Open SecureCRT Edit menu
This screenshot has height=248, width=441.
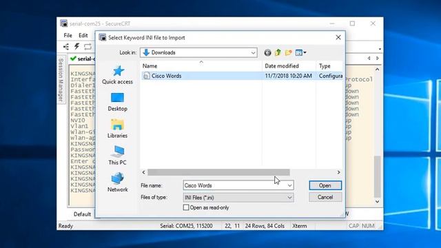tap(83, 35)
